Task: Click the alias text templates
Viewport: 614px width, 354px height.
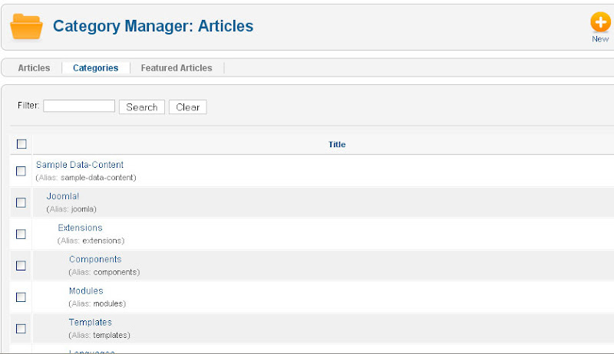Action: 111,336
